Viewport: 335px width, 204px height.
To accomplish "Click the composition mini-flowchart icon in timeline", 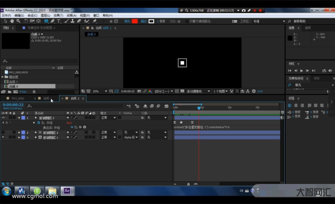I will pyautogui.click(x=129, y=106).
